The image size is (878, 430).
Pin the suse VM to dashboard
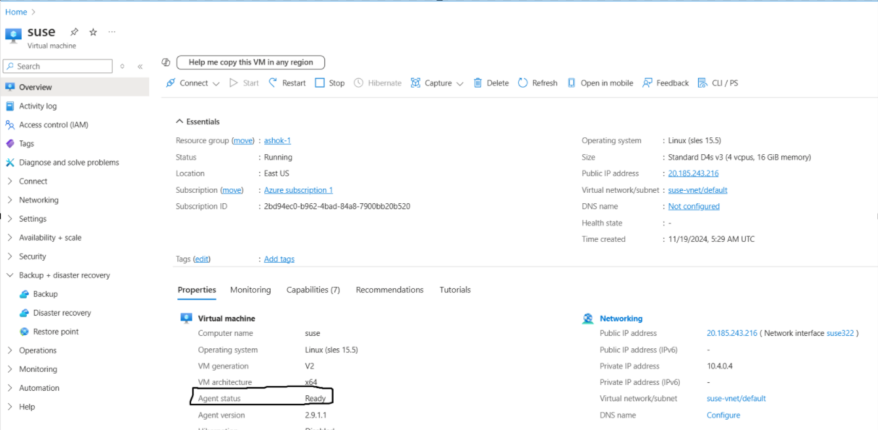pyautogui.click(x=75, y=32)
